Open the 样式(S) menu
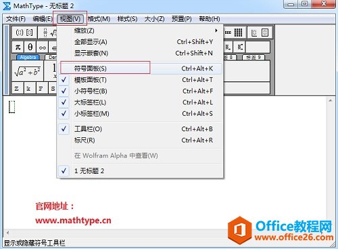This screenshot has height=249, width=338. point(127,19)
